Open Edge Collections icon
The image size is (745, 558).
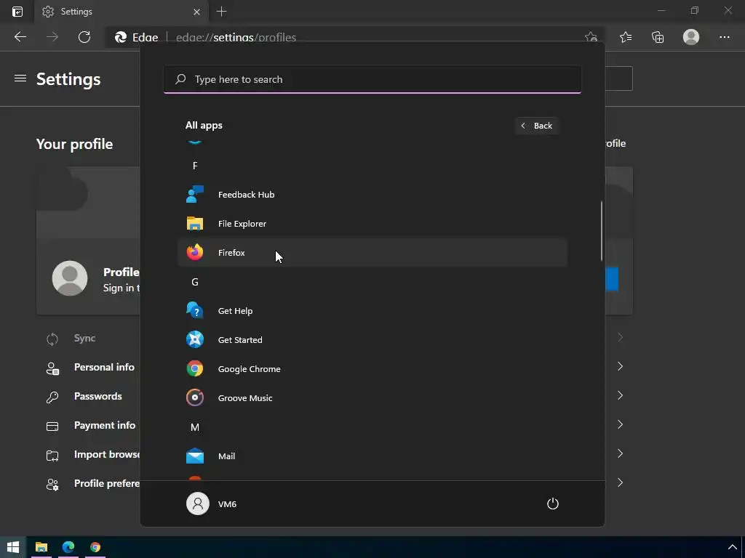click(658, 37)
